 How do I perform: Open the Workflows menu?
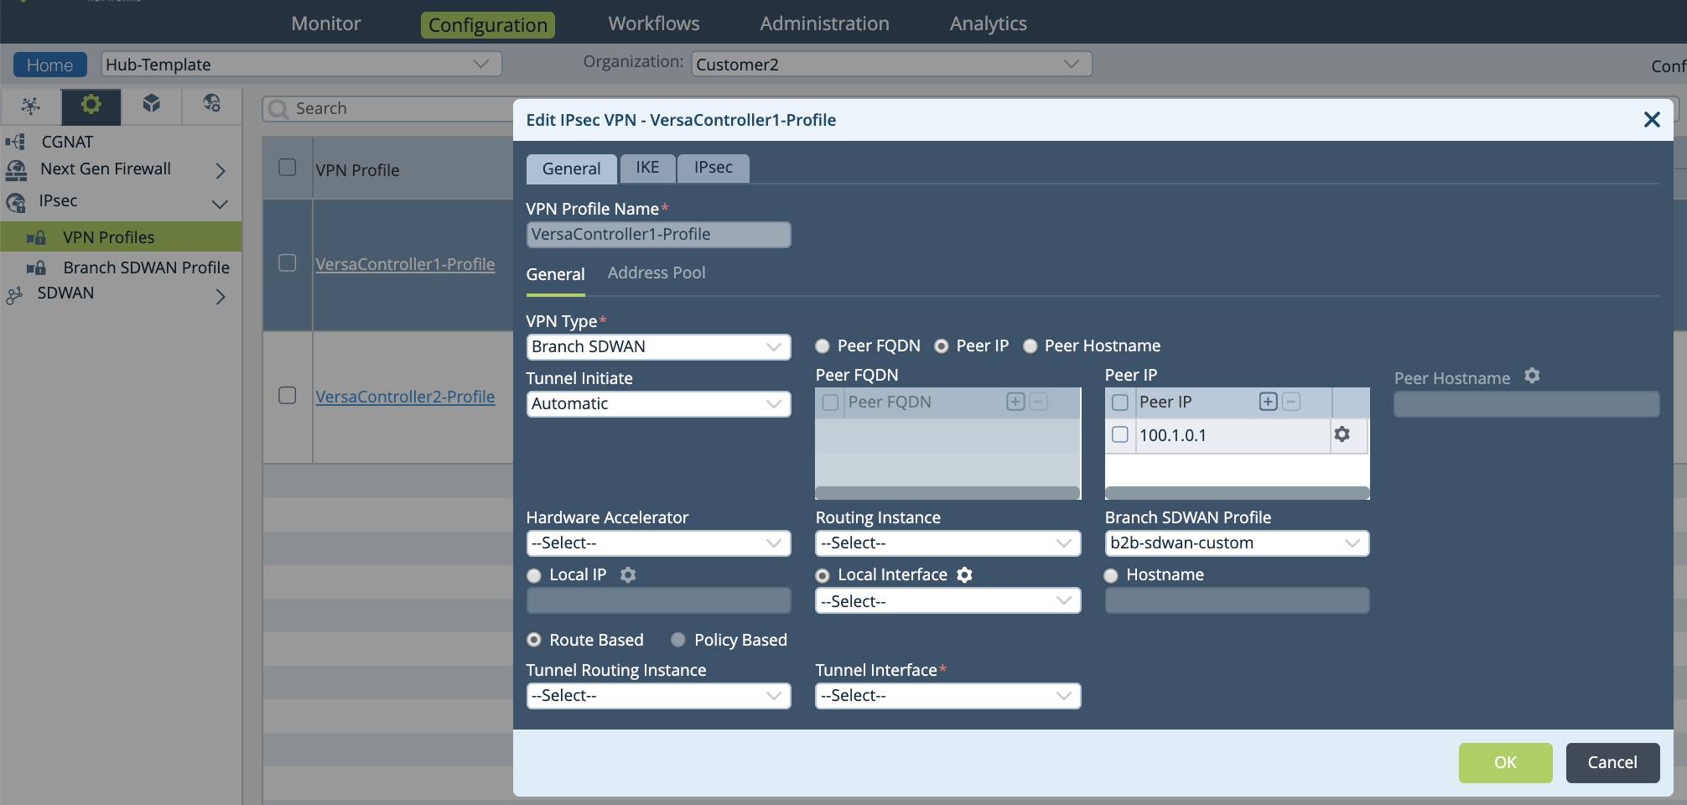[x=654, y=23]
